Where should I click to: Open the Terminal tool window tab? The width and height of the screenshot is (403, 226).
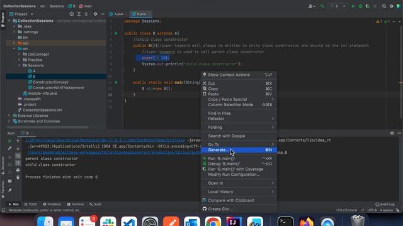point(76,204)
